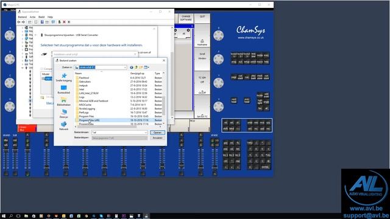Select the LAN_Intel_I218LM folder
Viewport: 390px width, 219px height.
pos(88,93)
